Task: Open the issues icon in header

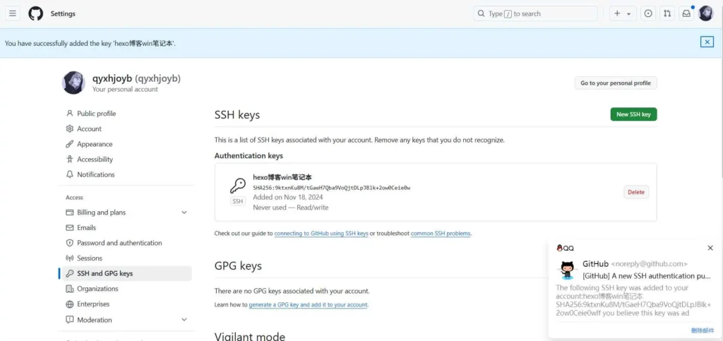Action: [647, 13]
